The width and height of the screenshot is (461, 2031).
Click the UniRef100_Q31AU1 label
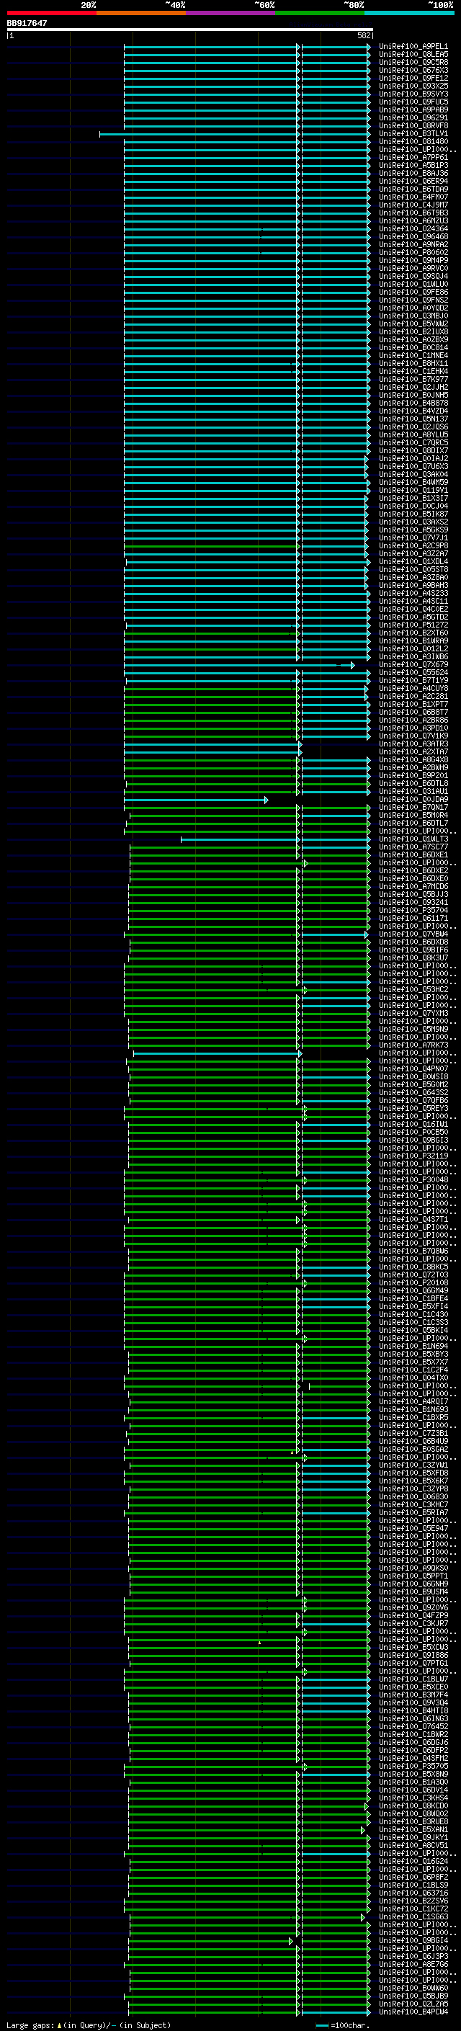click(413, 792)
